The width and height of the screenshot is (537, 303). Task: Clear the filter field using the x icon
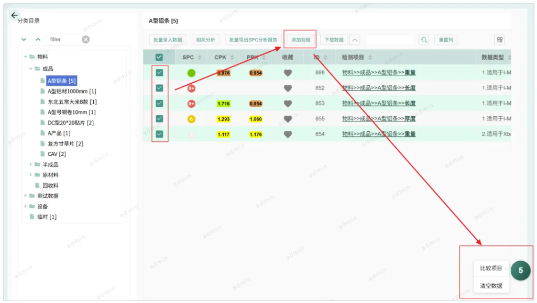(85, 39)
